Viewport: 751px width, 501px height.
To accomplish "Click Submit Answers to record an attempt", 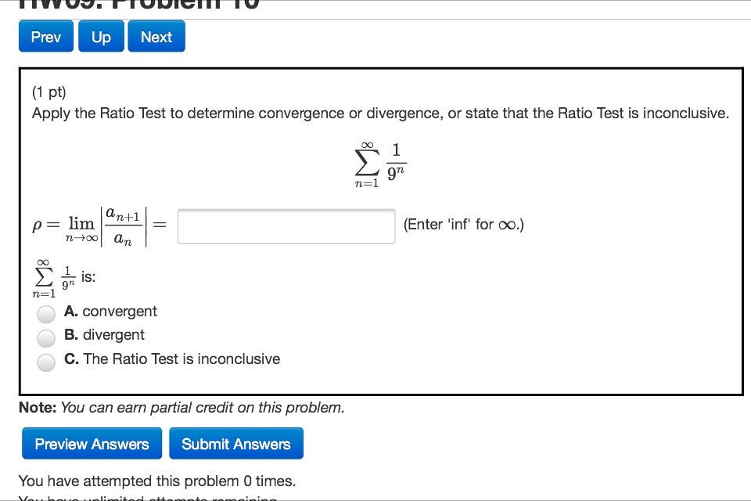I will (x=236, y=443).
